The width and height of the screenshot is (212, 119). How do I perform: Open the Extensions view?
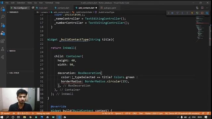3,41
